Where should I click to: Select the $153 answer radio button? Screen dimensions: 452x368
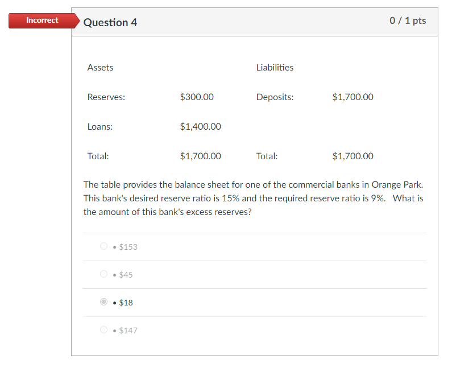tap(104, 246)
